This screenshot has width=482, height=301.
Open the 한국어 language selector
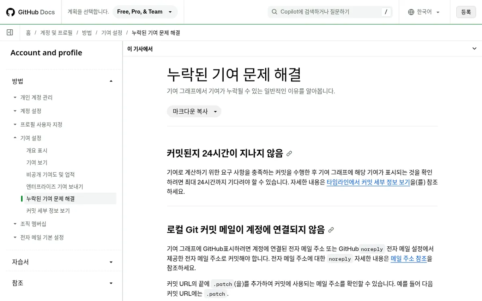click(x=424, y=12)
